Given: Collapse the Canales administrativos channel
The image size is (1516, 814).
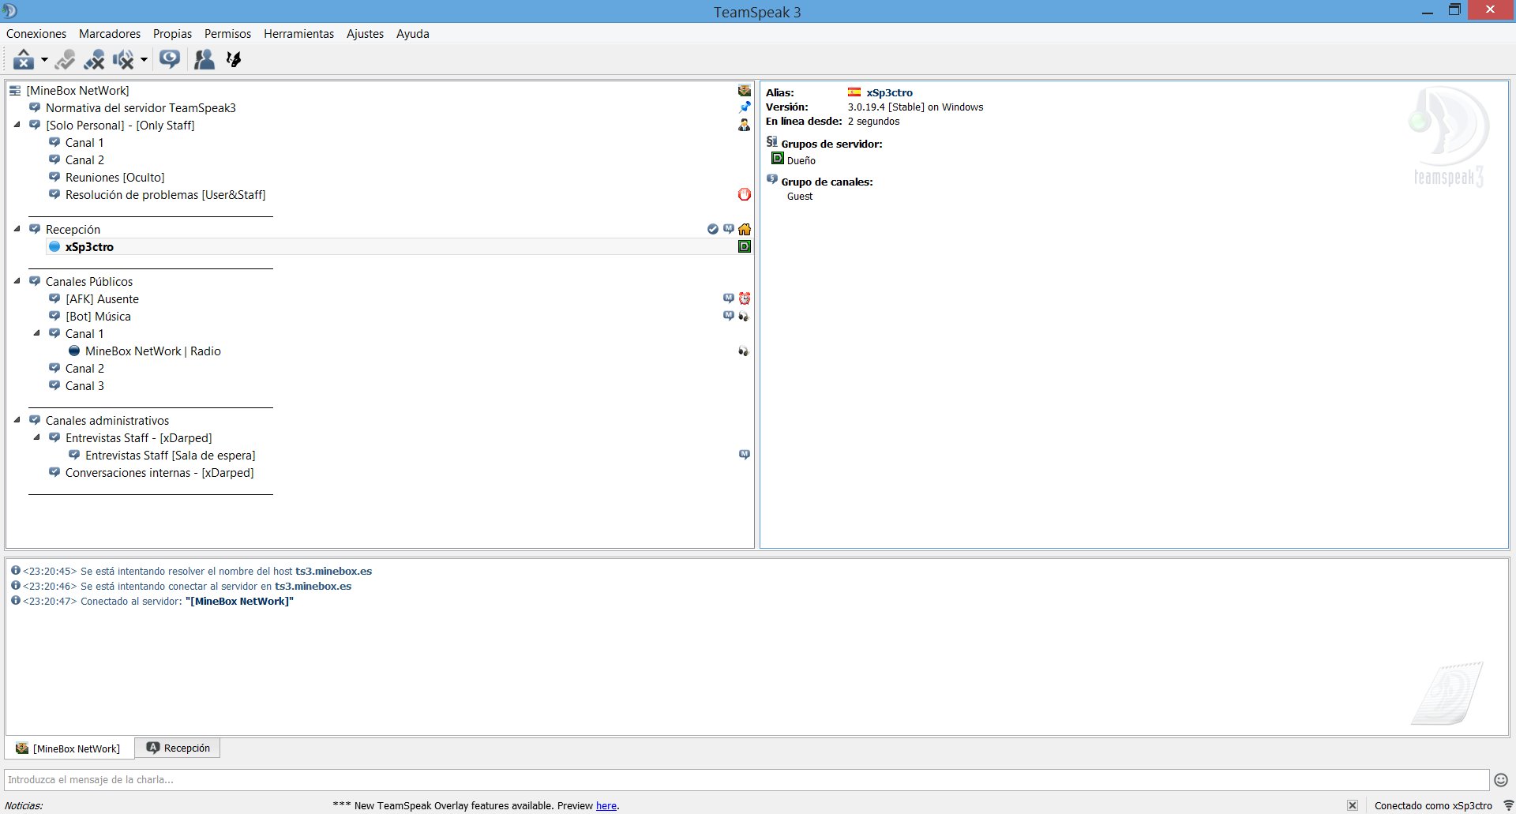Looking at the screenshot, I should [17, 420].
